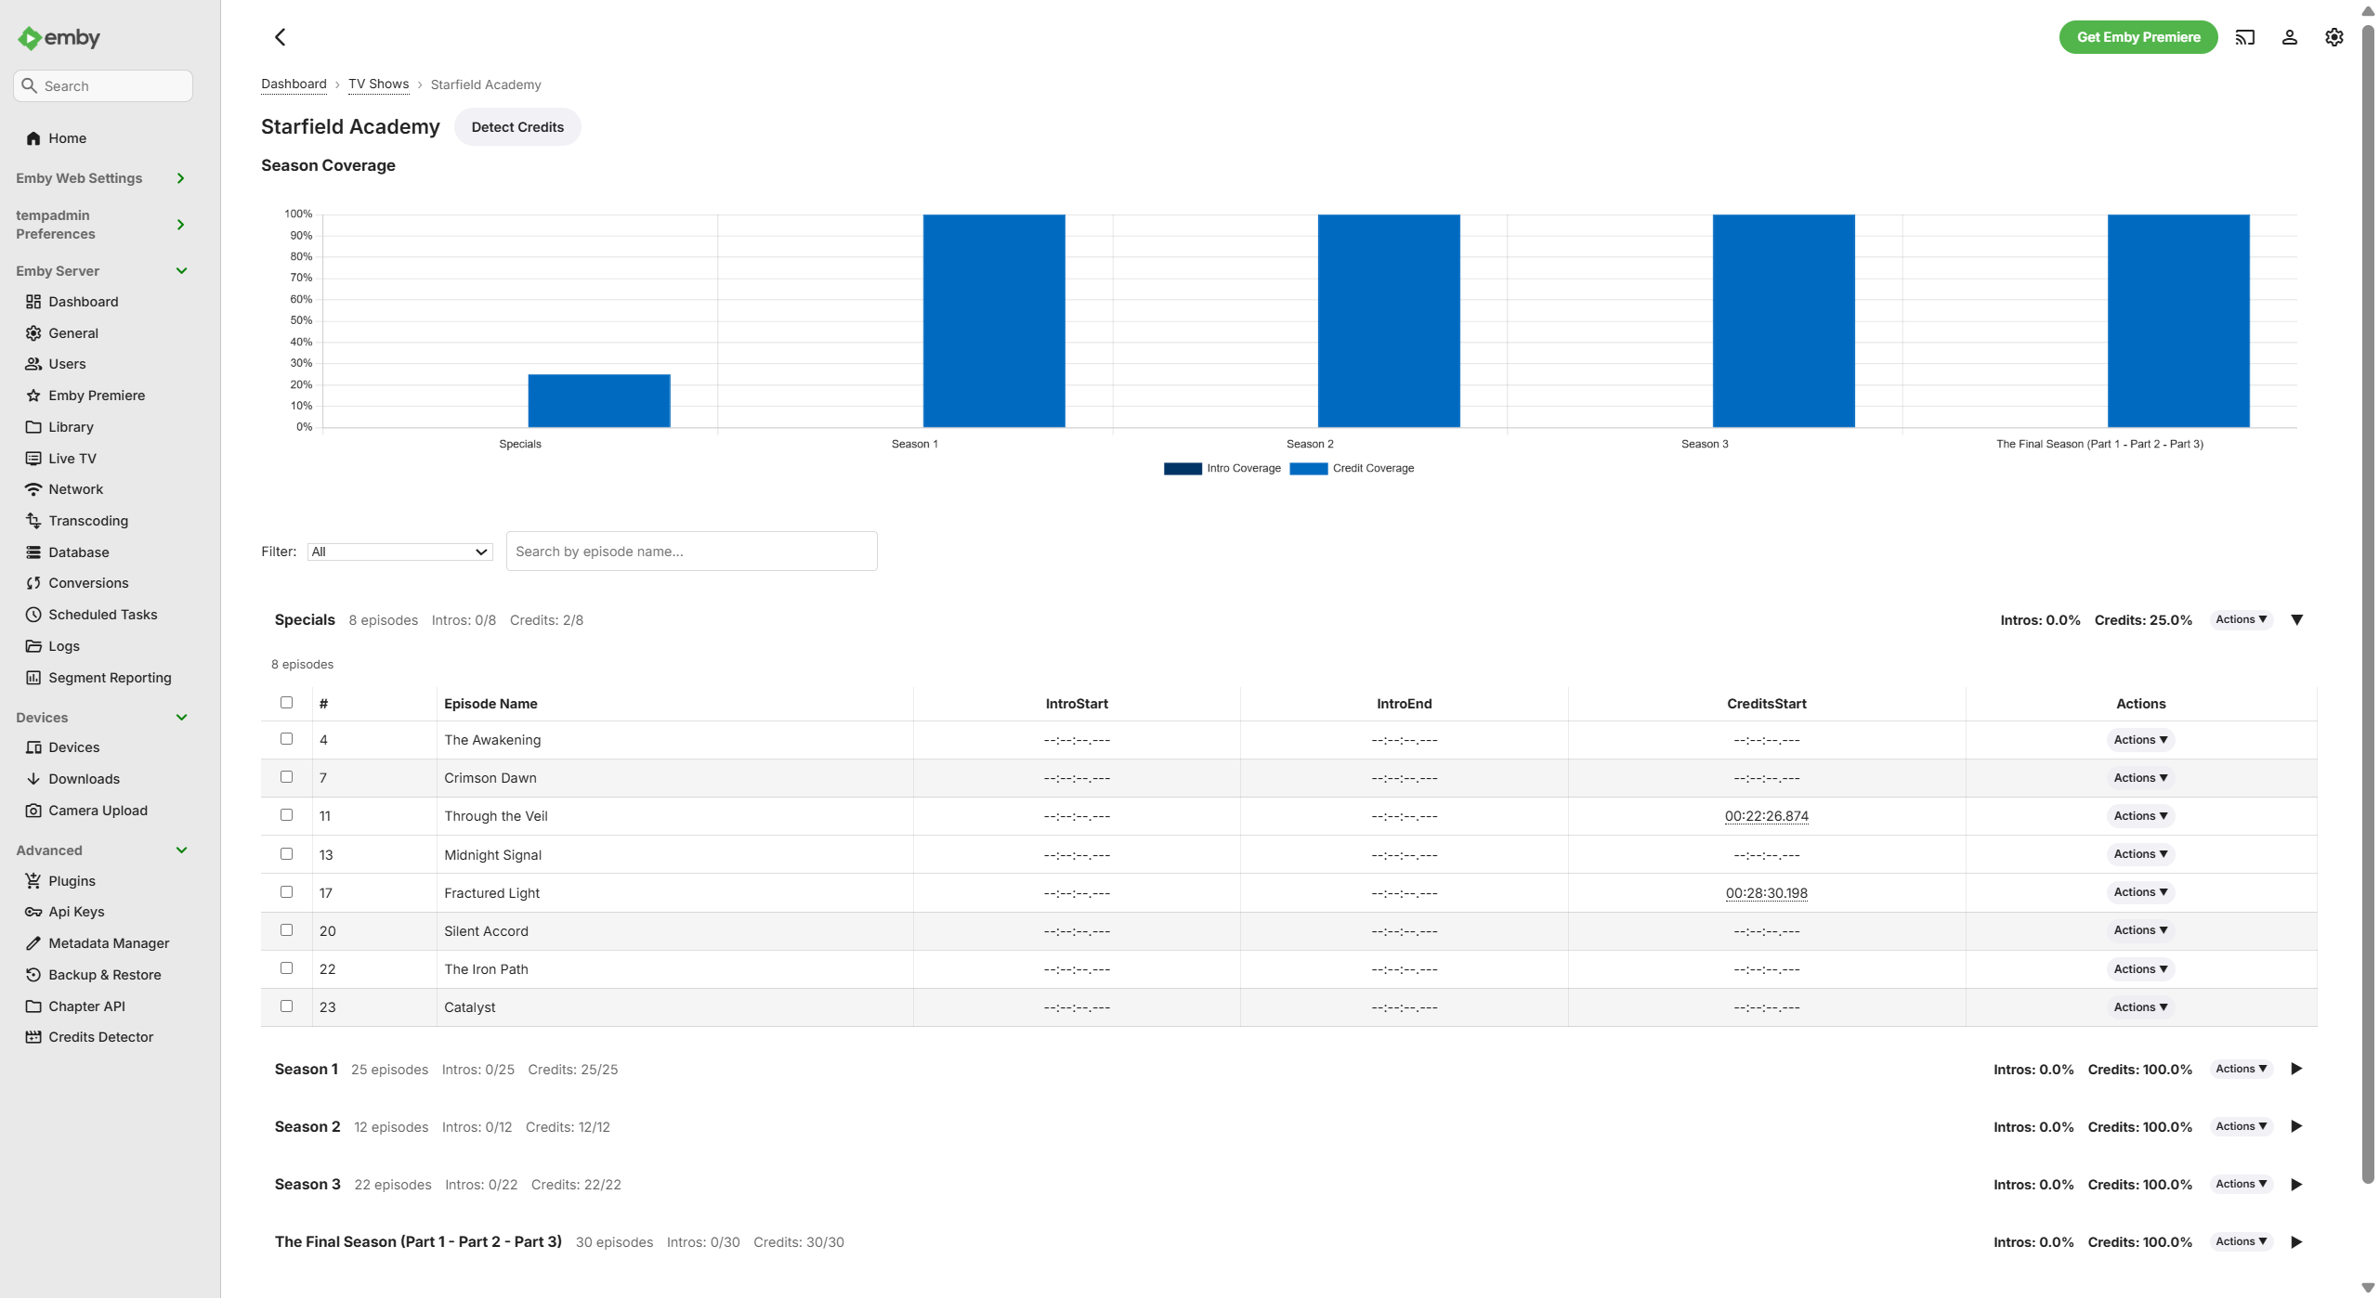This screenshot has width=2379, height=1298.
Task: Select the Fractured Light episode checkbox
Action: click(286, 892)
